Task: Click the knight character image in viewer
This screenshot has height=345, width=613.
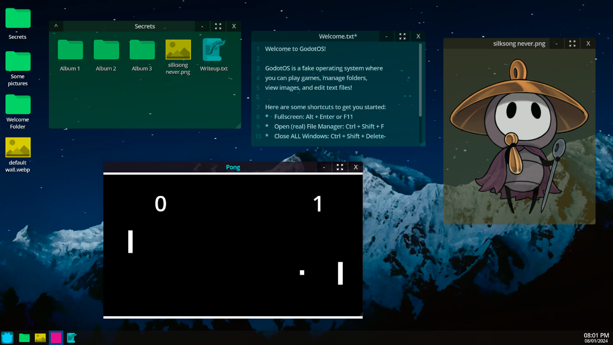Action: 520,136
